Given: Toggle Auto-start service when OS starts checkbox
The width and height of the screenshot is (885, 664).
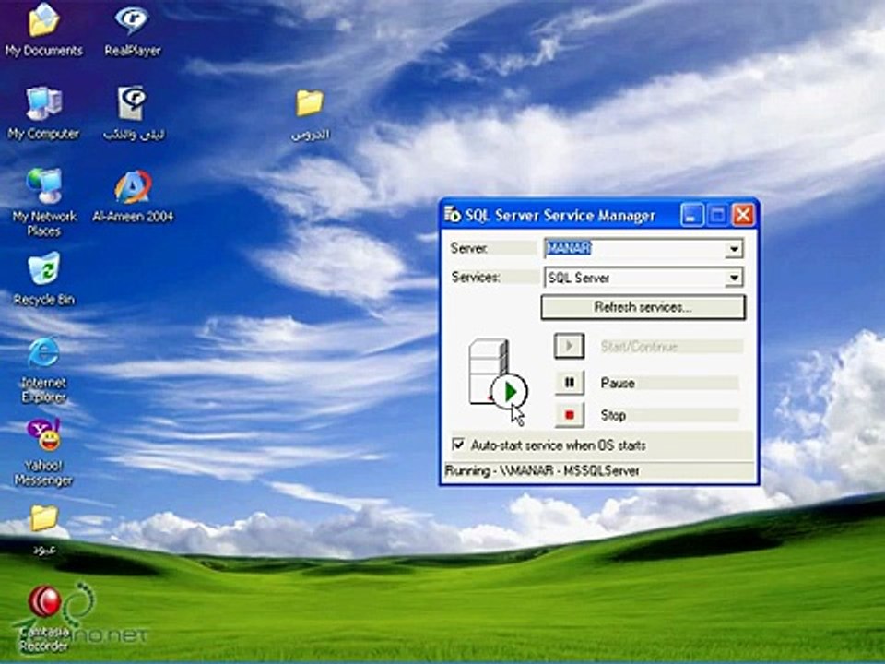Looking at the screenshot, I should coord(458,444).
